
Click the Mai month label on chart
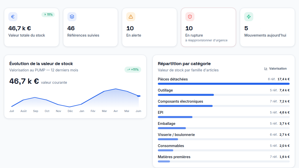[127, 111]
